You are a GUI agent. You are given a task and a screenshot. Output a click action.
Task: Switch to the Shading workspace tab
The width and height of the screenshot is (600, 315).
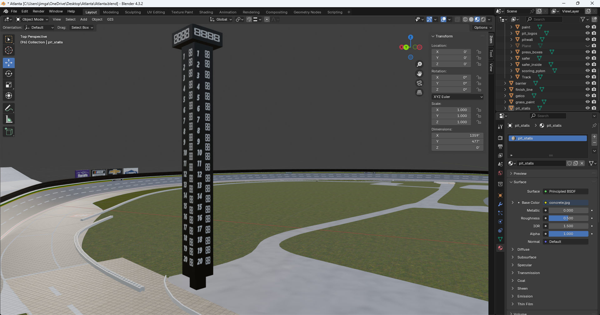206,12
